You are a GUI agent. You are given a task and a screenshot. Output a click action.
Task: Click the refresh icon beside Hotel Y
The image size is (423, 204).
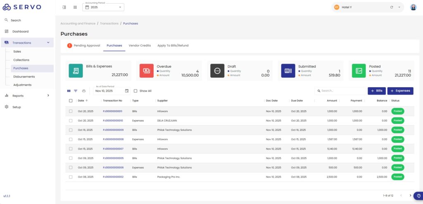[x=392, y=7]
